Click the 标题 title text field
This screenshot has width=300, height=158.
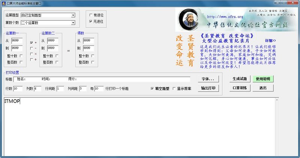click(102, 79)
